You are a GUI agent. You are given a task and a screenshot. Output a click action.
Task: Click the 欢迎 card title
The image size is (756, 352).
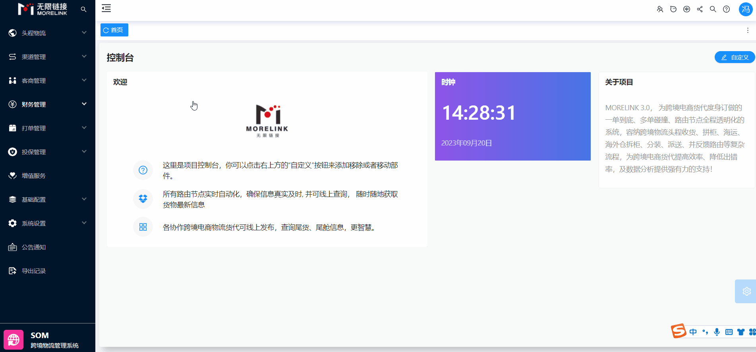(x=120, y=82)
